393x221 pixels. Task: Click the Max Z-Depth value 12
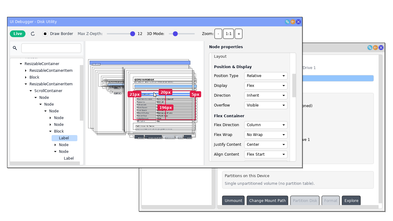pyautogui.click(x=140, y=34)
